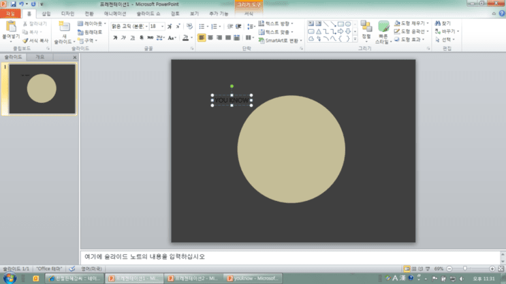This screenshot has width=506, height=284.
Task: Open the Insert ribbon tab
Action: [46, 14]
